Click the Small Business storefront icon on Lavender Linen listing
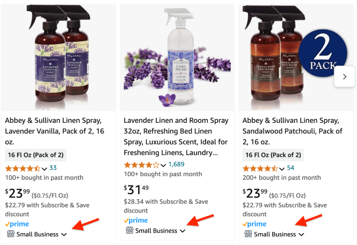The width and height of the screenshot is (357, 245). pyautogui.click(x=129, y=231)
